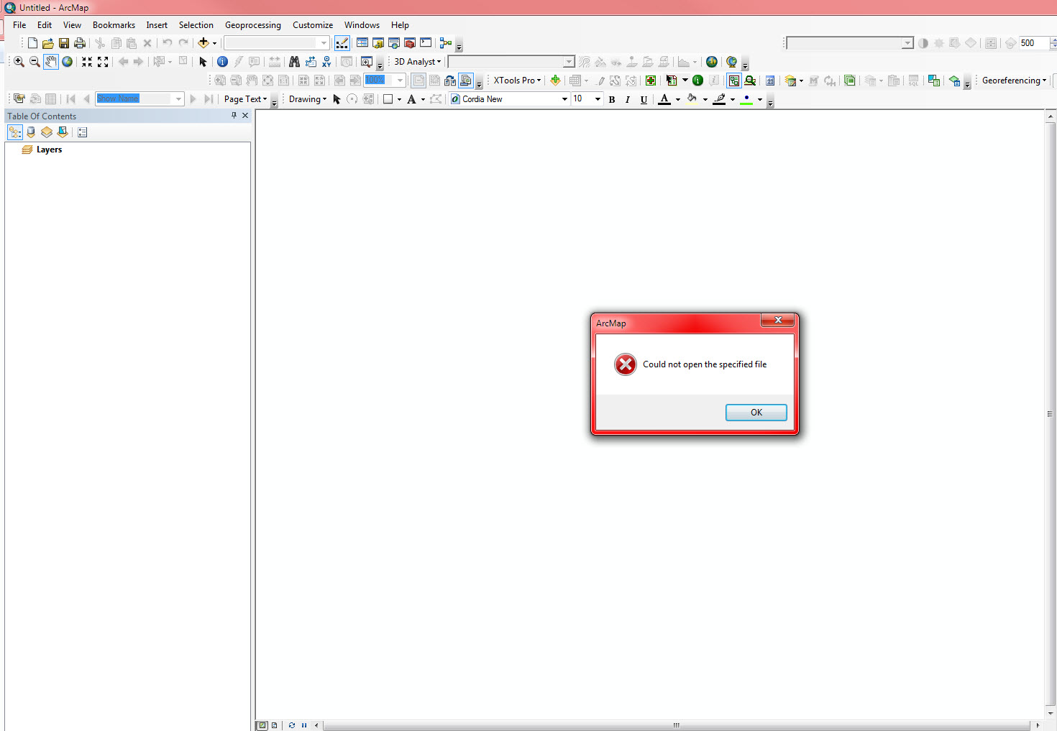This screenshot has width=1057, height=731.
Task: Open the 3D Analyst dropdown menu
Action: [x=417, y=62]
